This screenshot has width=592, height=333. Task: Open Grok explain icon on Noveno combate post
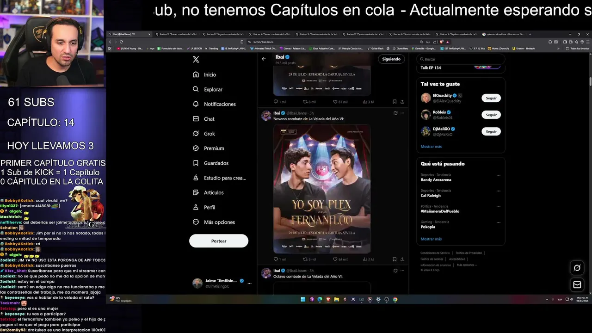point(395,113)
